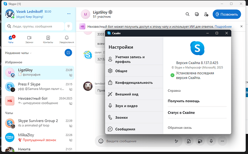The width and height of the screenshot is (248, 154).
Task: Open group settings gear beside LigzGloy
Action: (x=110, y=12)
